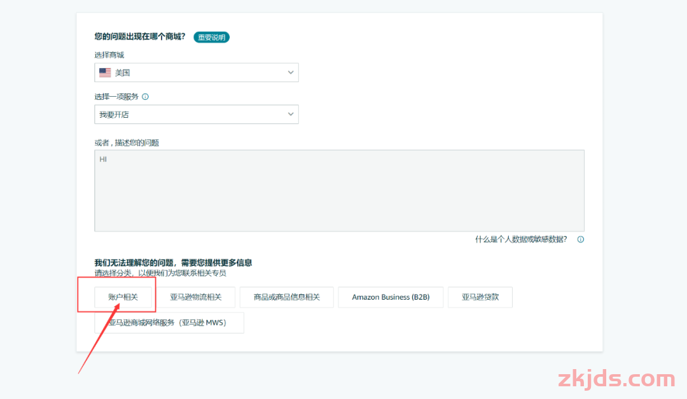Click the 选择商城 label

click(x=109, y=55)
